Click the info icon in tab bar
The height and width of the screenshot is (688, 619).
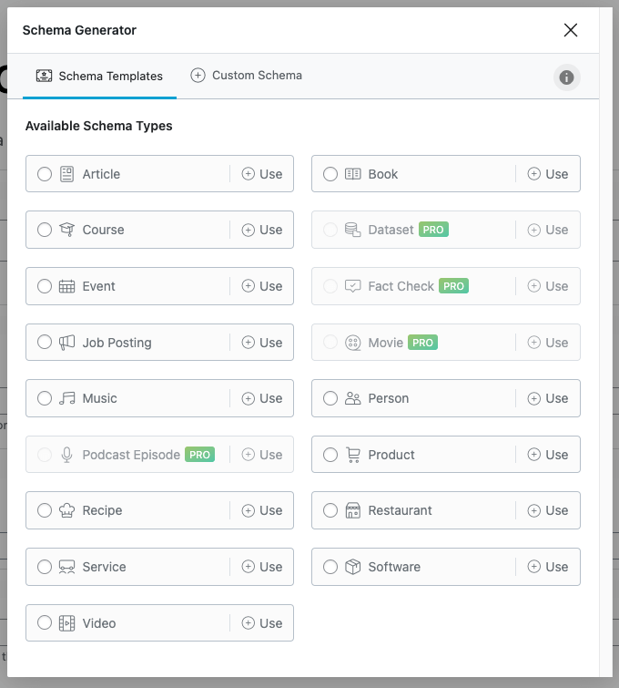566,77
